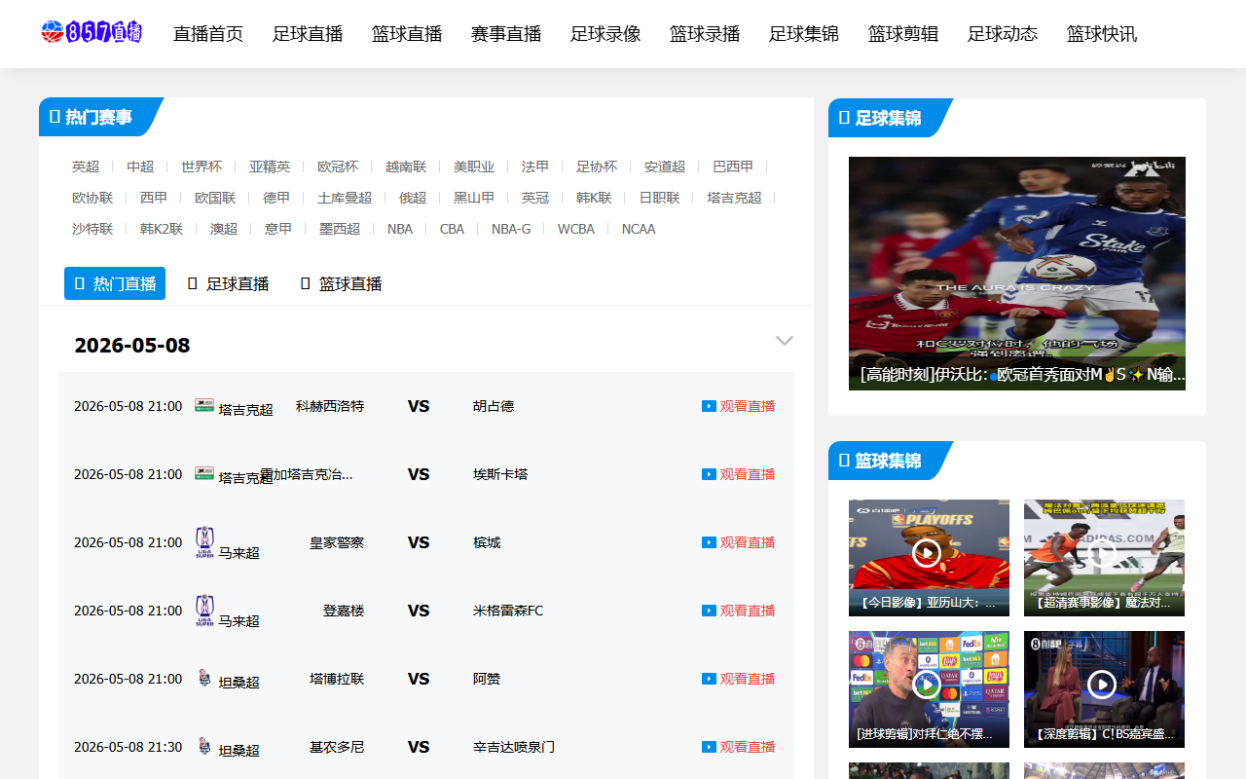
Task: Click the 篮球集锦 sidebar heading
Action: [x=888, y=461]
